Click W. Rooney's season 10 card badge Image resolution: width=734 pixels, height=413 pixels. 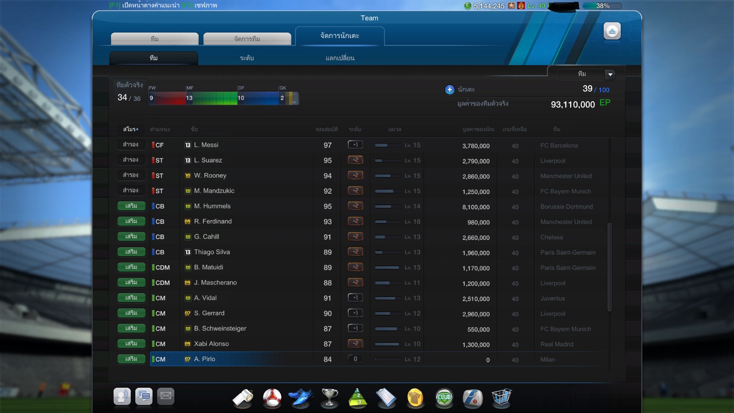188,176
